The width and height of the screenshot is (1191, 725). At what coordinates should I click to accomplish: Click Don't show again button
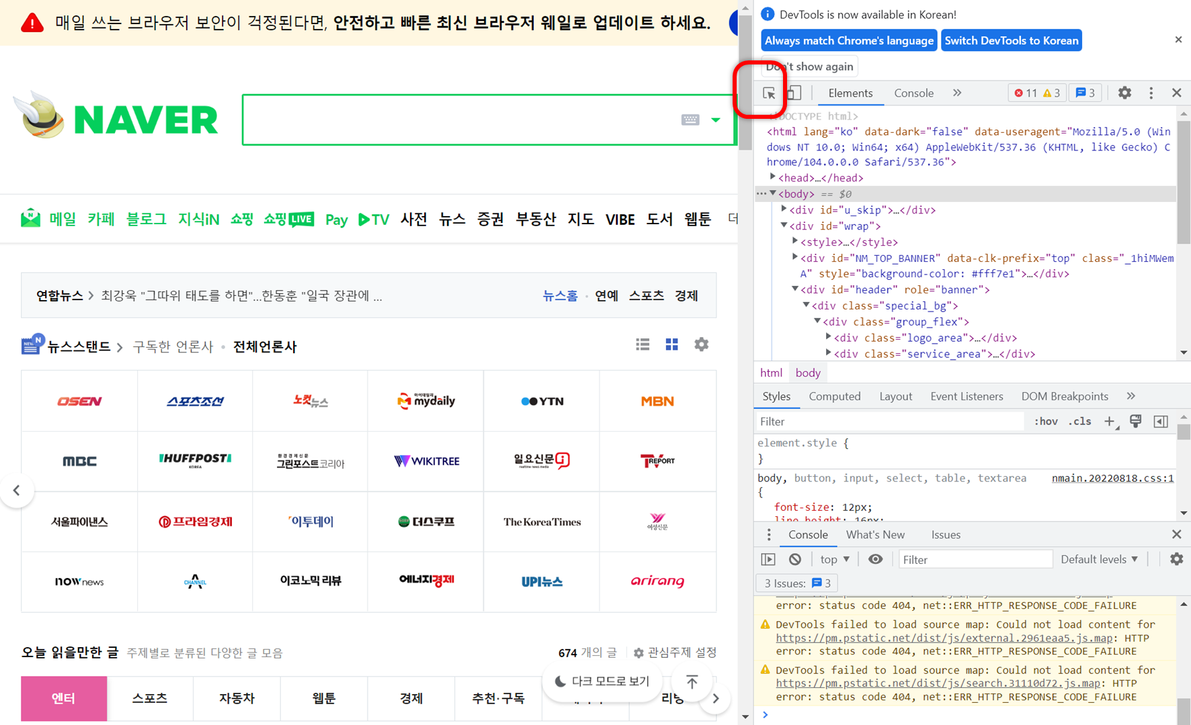coord(810,66)
